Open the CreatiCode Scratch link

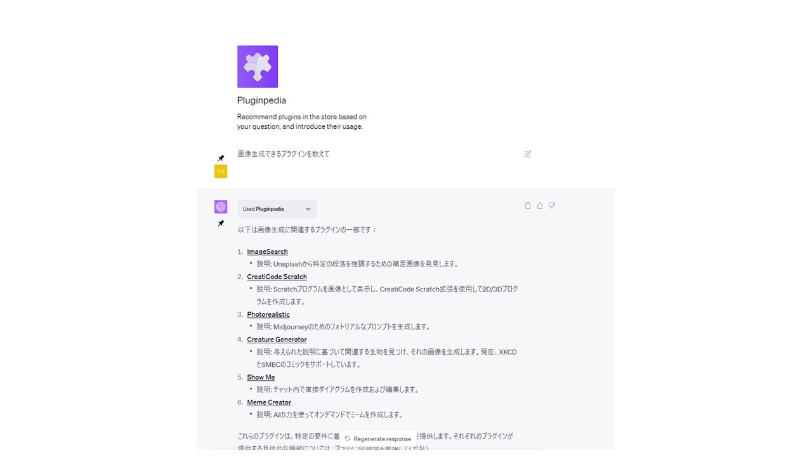(x=277, y=277)
